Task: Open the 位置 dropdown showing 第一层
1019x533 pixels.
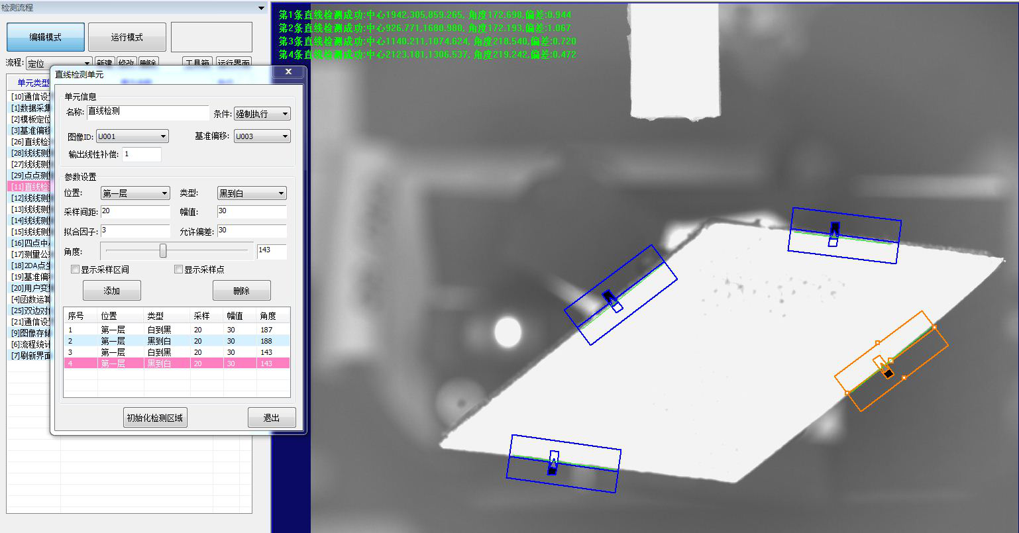Action: [135, 193]
